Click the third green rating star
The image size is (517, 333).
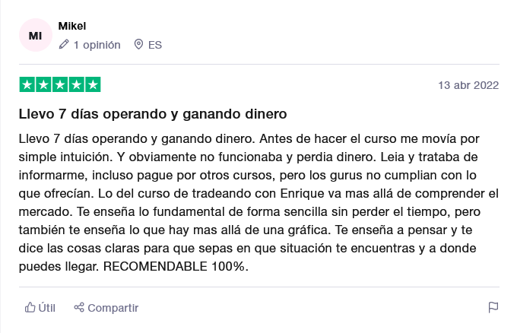coord(60,84)
